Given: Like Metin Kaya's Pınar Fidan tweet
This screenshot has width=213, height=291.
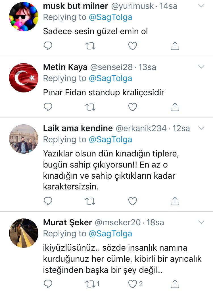Looking at the screenshot, I should pos(133,107).
